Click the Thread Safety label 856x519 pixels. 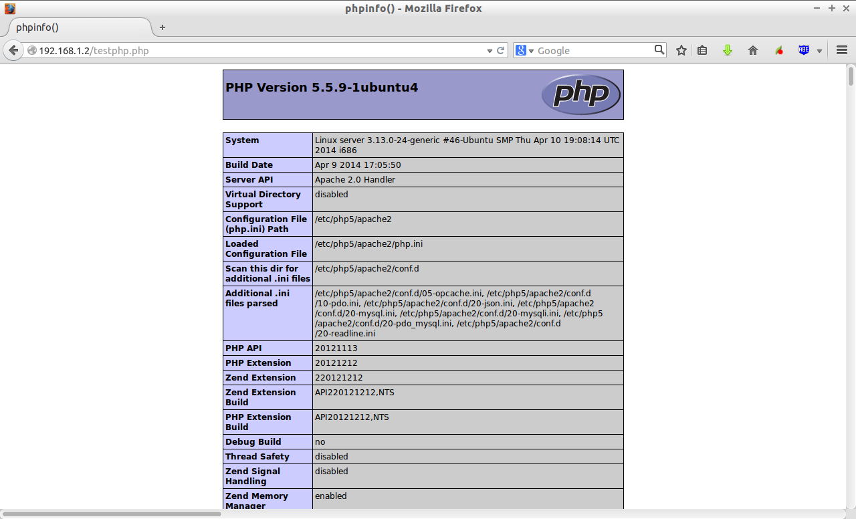click(257, 457)
